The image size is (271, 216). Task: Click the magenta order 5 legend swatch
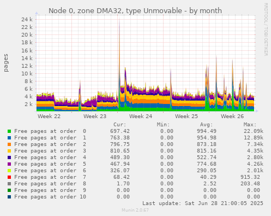(9, 164)
